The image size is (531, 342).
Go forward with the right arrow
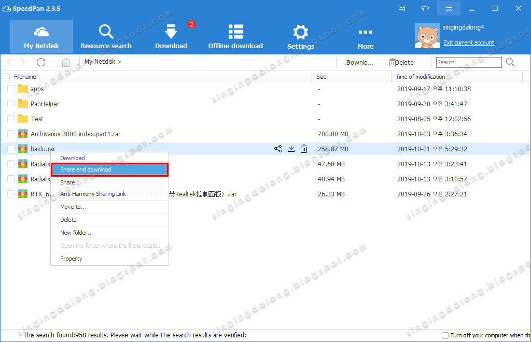click(22, 62)
